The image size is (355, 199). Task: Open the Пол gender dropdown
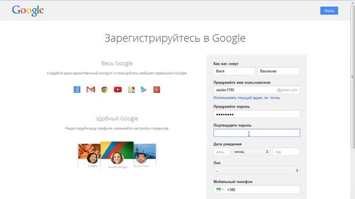click(256, 171)
